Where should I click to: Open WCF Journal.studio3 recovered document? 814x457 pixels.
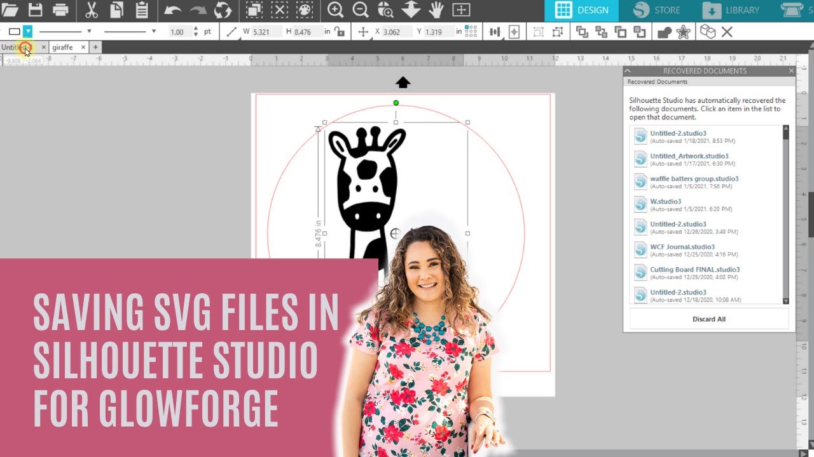[x=682, y=249]
